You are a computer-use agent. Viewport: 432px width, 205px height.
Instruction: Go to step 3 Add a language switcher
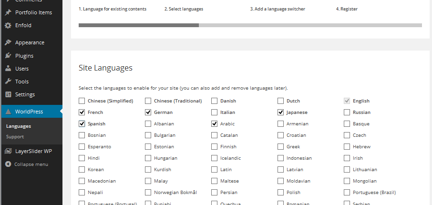click(278, 9)
